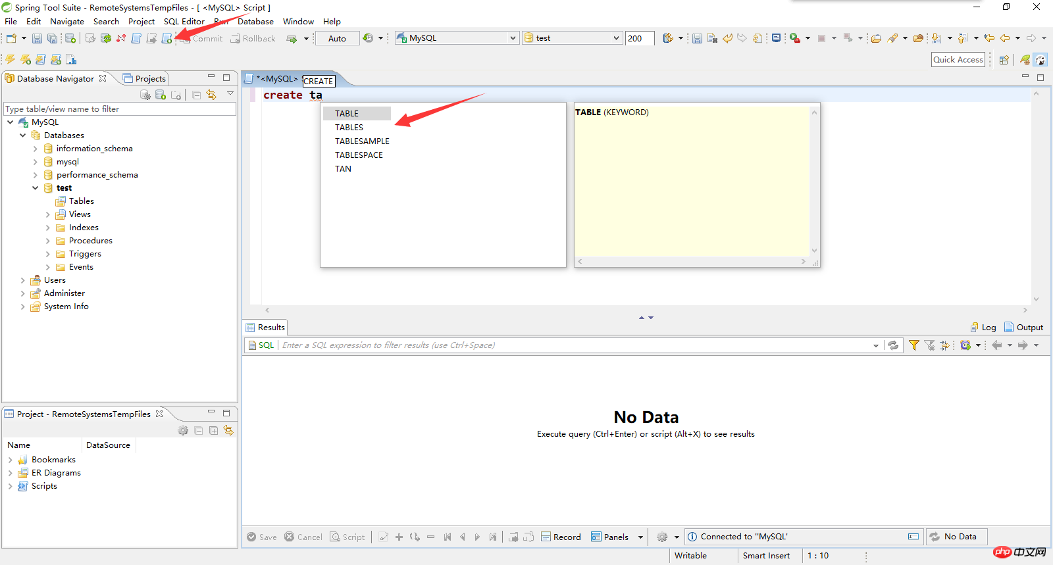Click Output icon in Results panel
1053x565 pixels.
(1024, 328)
